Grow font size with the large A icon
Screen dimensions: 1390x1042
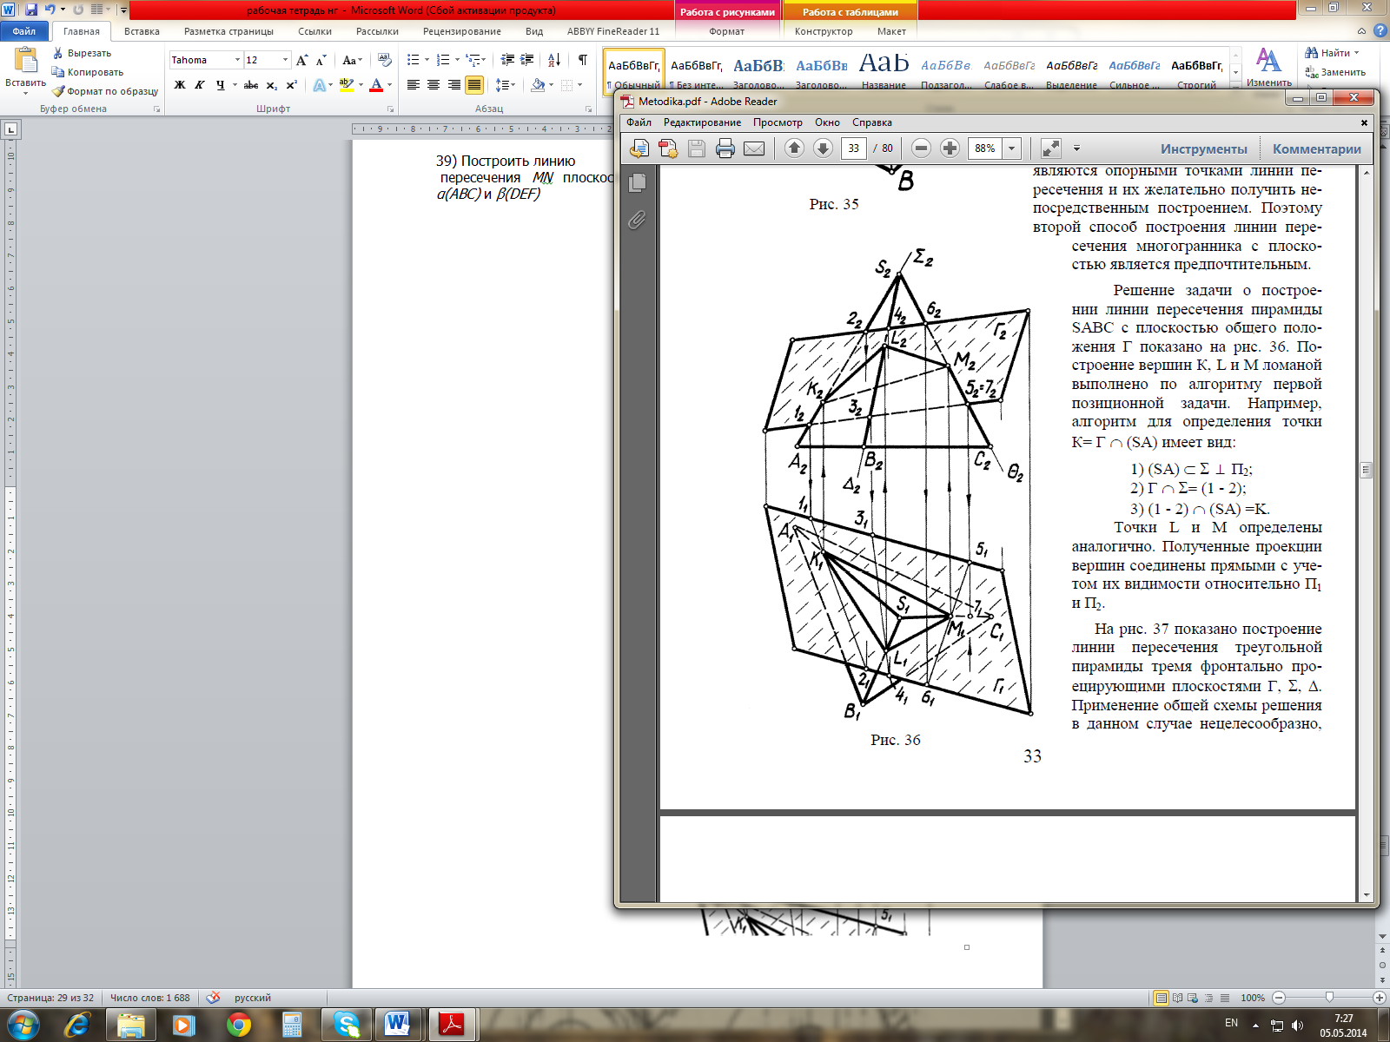pyautogui.click(x=301, y=60)
